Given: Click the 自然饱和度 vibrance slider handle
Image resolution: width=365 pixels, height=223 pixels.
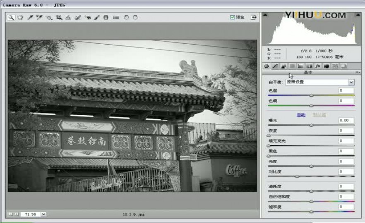Looking at the screenshot, I should click(311, 202).
